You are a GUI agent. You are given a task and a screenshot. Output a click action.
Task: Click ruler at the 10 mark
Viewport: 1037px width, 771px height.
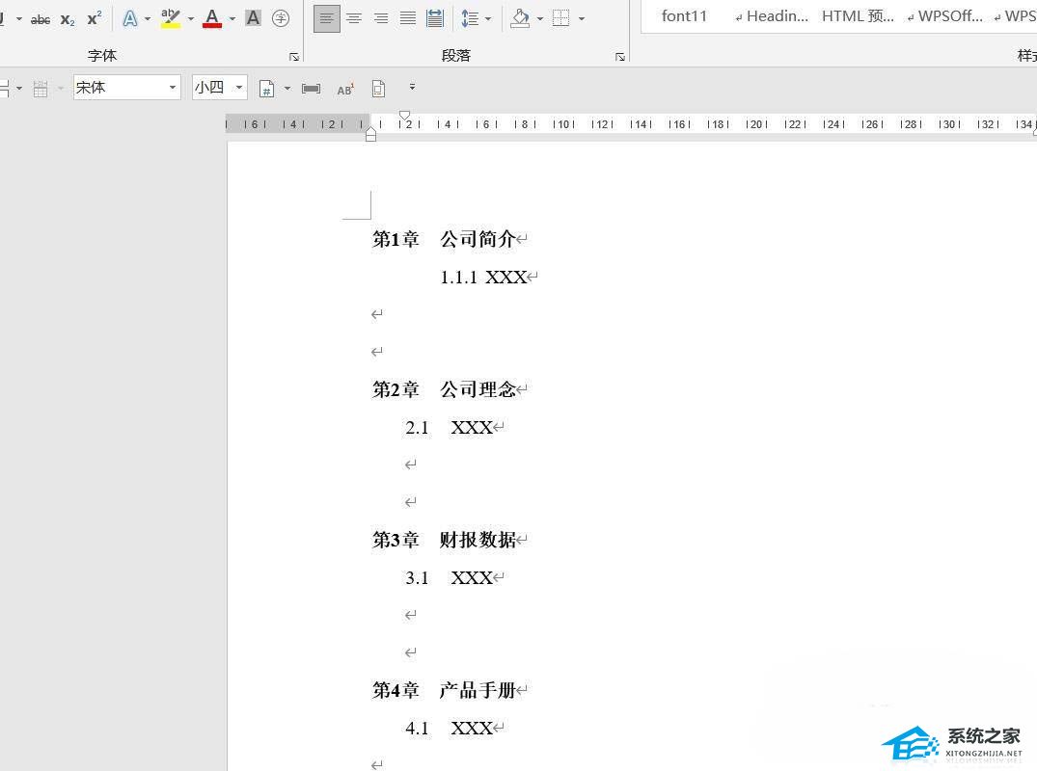[562, 124]
